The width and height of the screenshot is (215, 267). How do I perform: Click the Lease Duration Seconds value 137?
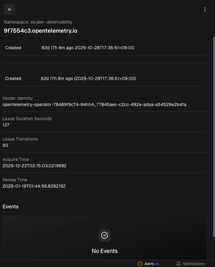[x=6, y=125]
